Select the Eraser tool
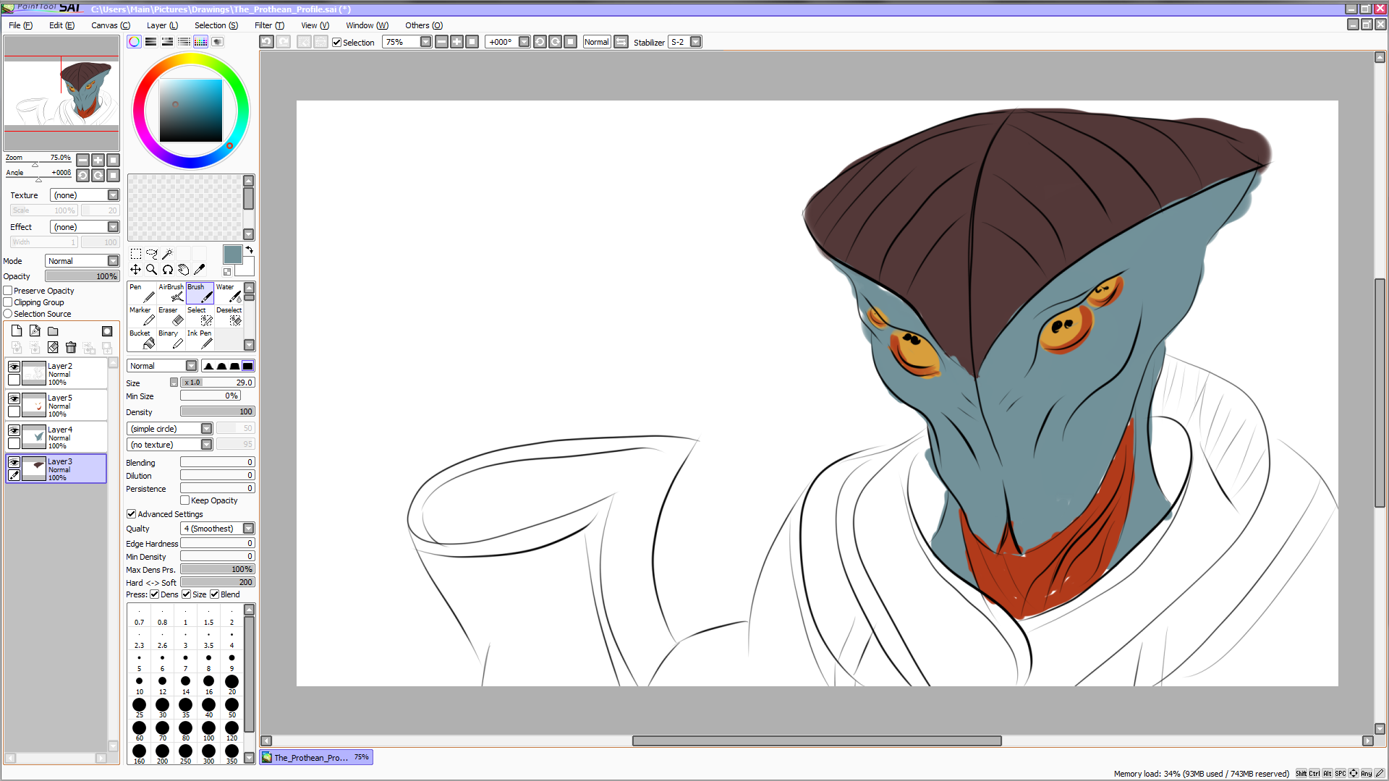Screen dimensions: 1389x781 coord(171,316)
